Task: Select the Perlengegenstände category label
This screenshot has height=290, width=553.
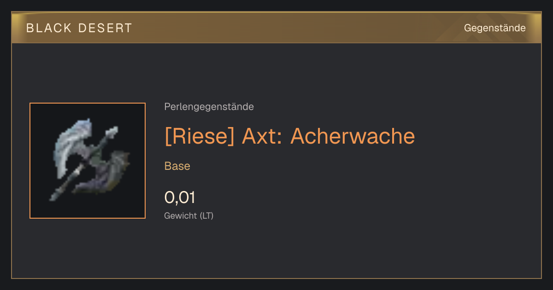Action: [x=209, y=107]
